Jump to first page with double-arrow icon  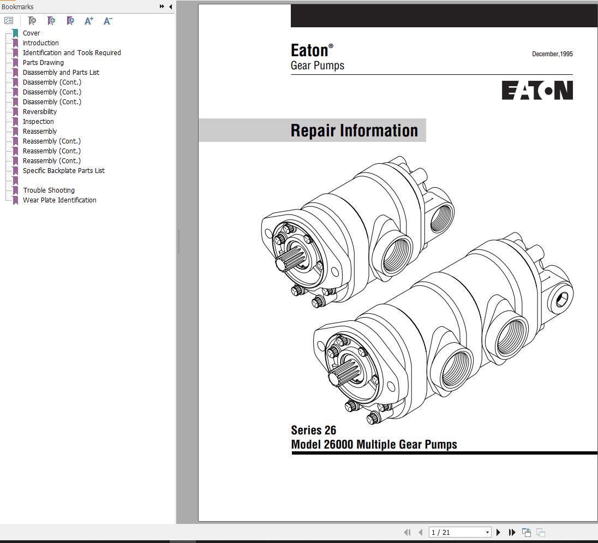(x=407, y=532)
